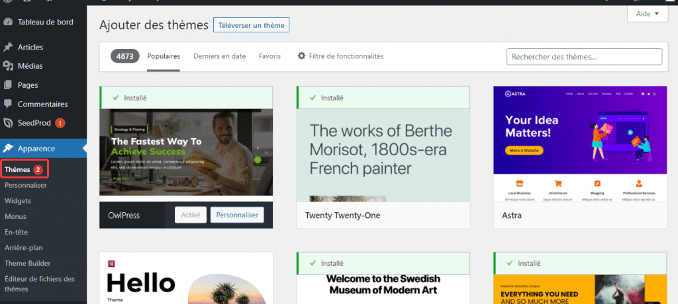
Task: Focus the Rechercher des thèmes search field
Action: click(x=584, y=57)
